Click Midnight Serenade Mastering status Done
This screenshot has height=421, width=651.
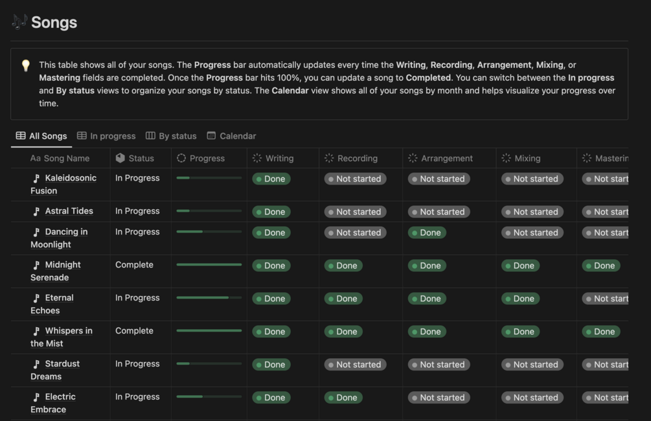600,266
